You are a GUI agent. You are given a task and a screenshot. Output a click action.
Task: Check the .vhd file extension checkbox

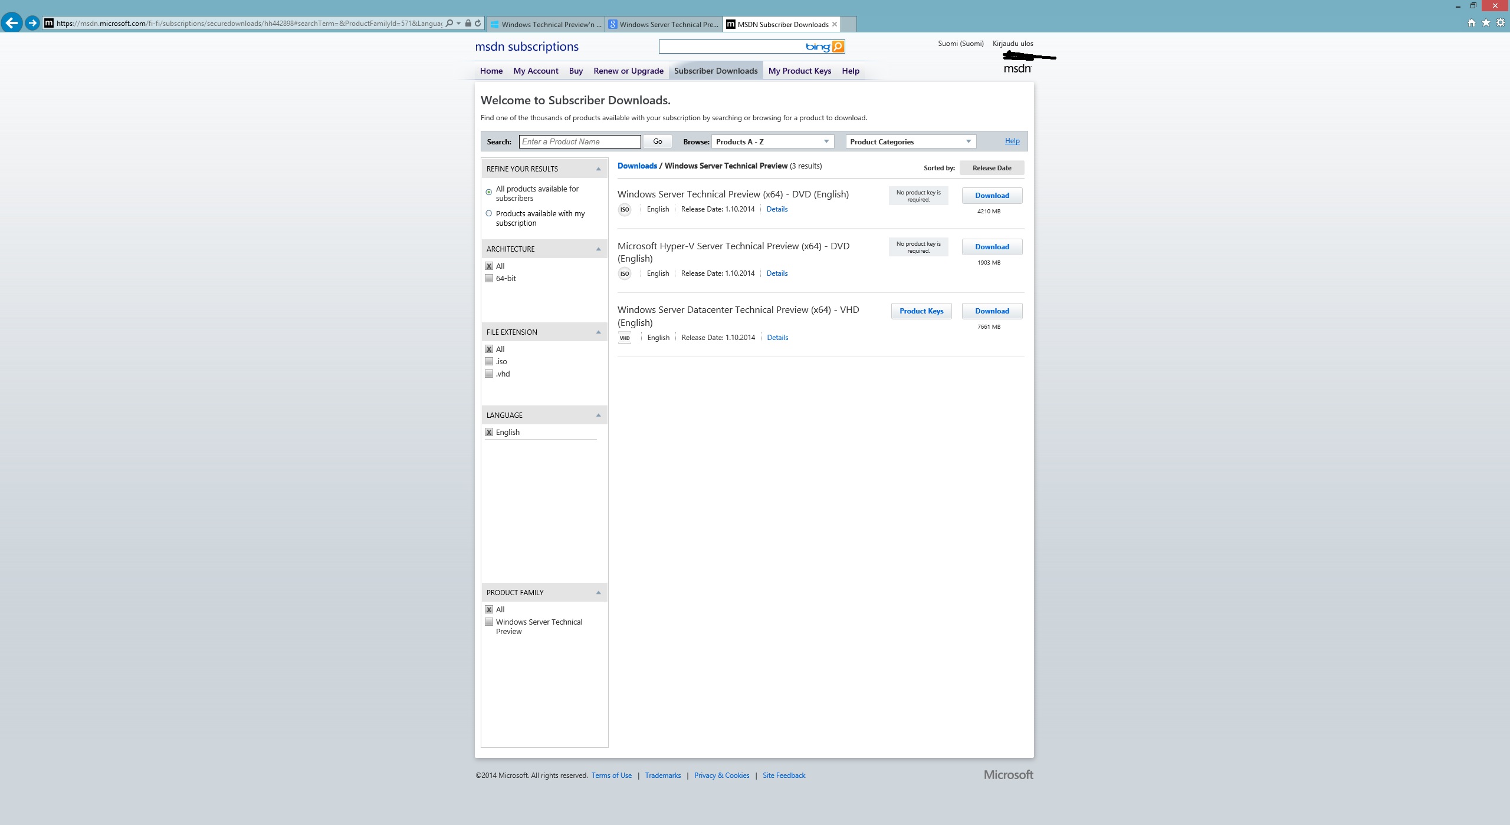pyautogui.click(x=489, y=374)
